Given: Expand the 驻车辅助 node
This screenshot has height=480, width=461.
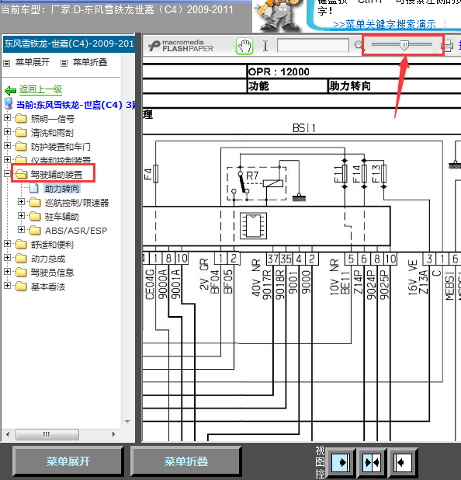Looking at the screenshot, I should point(21,215).
